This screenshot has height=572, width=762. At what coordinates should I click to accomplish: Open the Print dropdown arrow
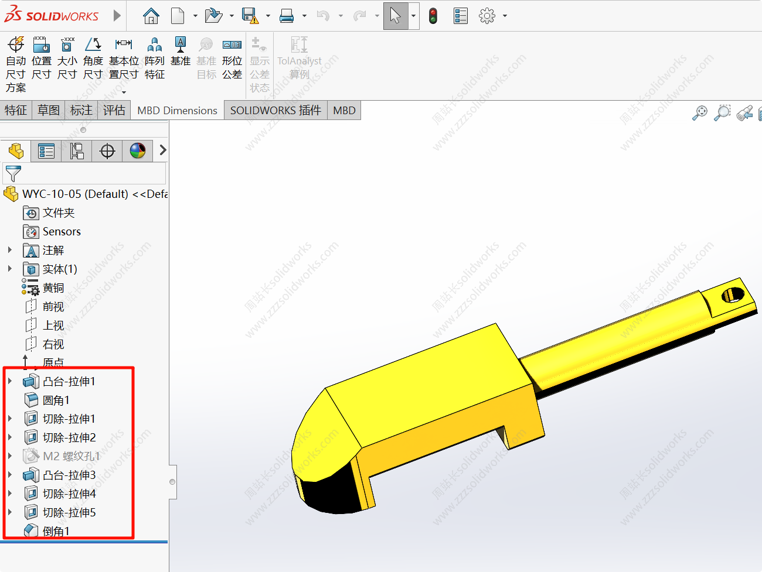[304, 16]
